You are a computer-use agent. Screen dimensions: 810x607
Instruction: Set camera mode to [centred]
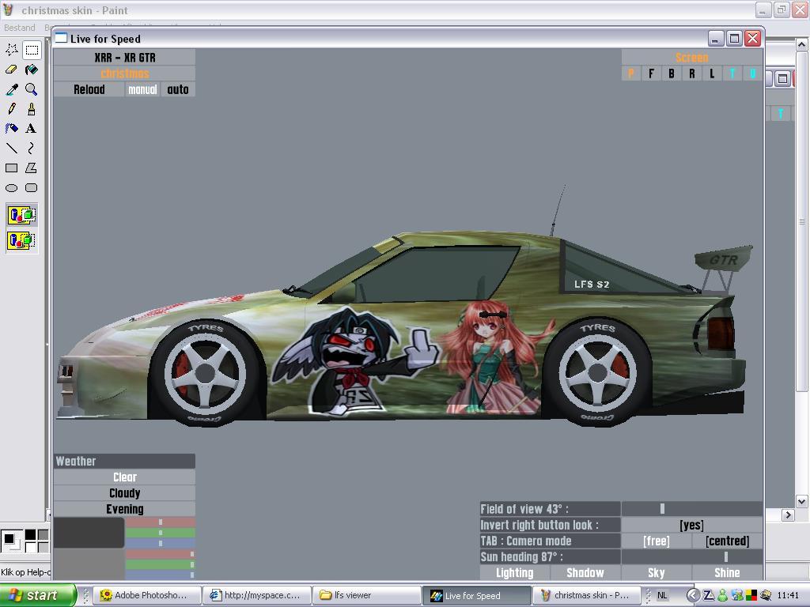(728, 541)
